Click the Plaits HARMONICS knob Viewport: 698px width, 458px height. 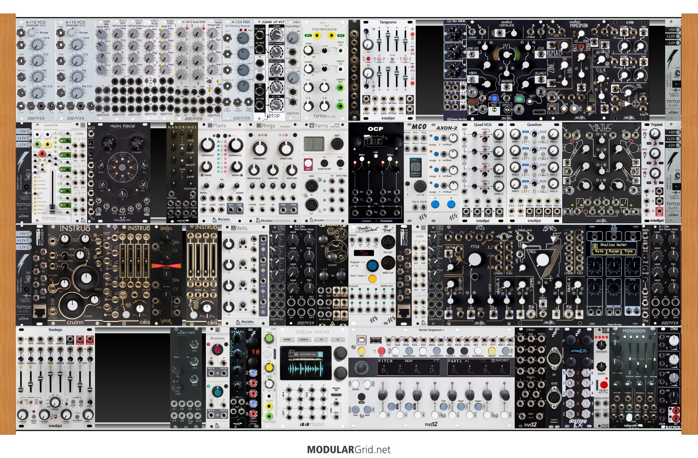[x=236, y=145]
